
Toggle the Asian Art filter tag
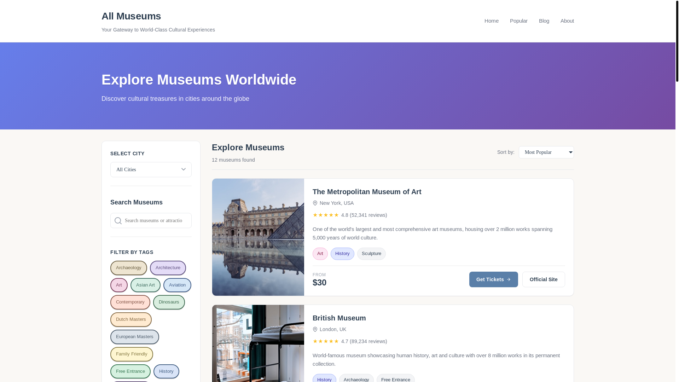point(145,285)
